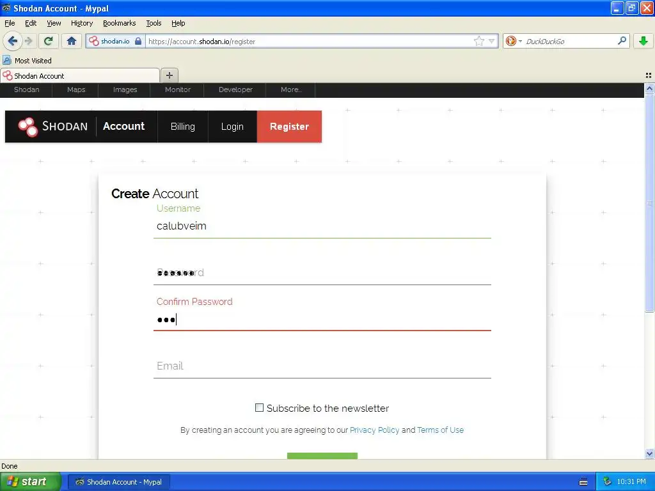
Task: Open Developer in the top site bar
Action: click(235, 90)
